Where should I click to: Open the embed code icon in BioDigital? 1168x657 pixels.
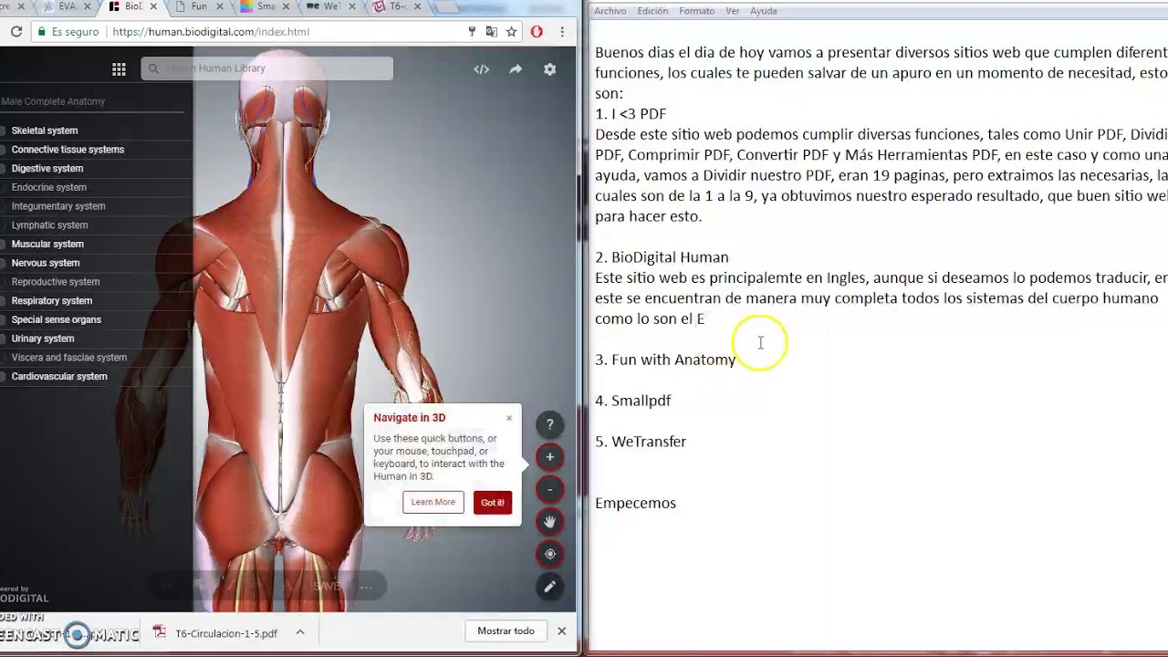pos(482,69)
